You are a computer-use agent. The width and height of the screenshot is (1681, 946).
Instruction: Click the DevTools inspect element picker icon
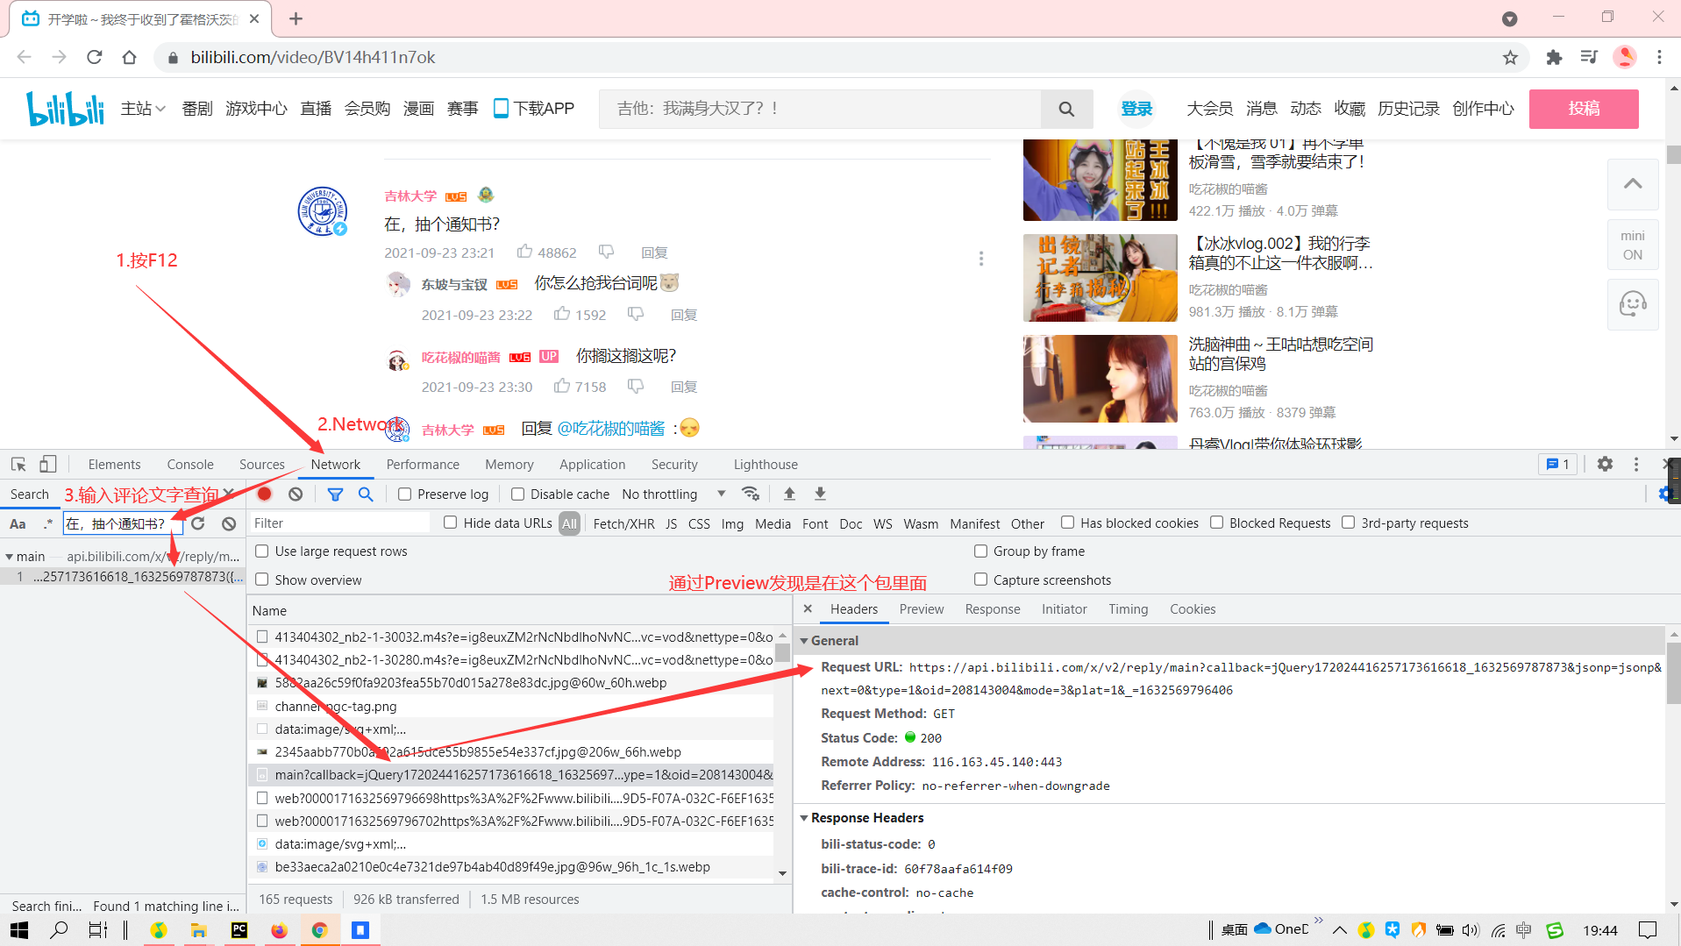pos(18,465)
